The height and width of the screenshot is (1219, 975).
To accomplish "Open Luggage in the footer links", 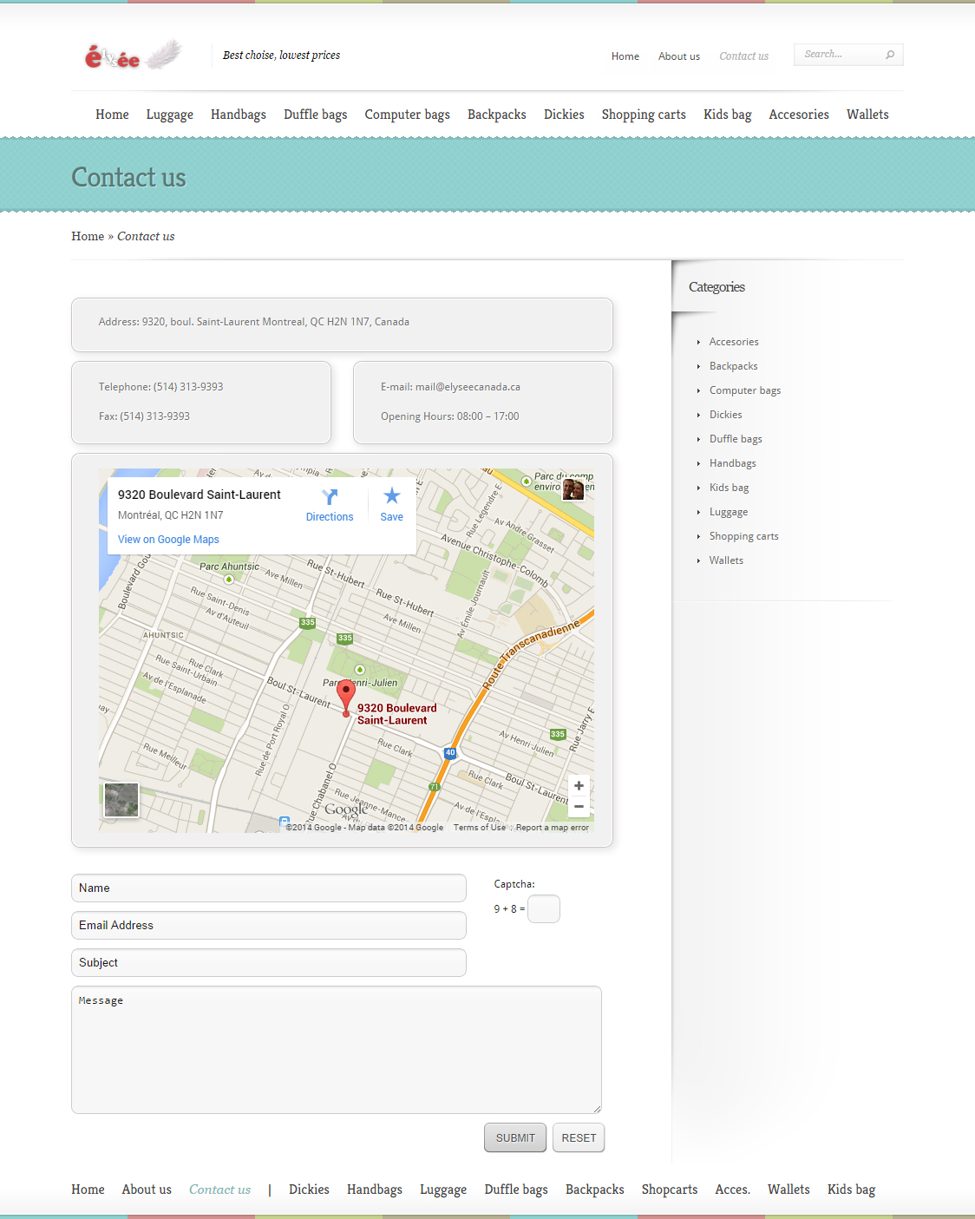I will [x=443, y=1190].
